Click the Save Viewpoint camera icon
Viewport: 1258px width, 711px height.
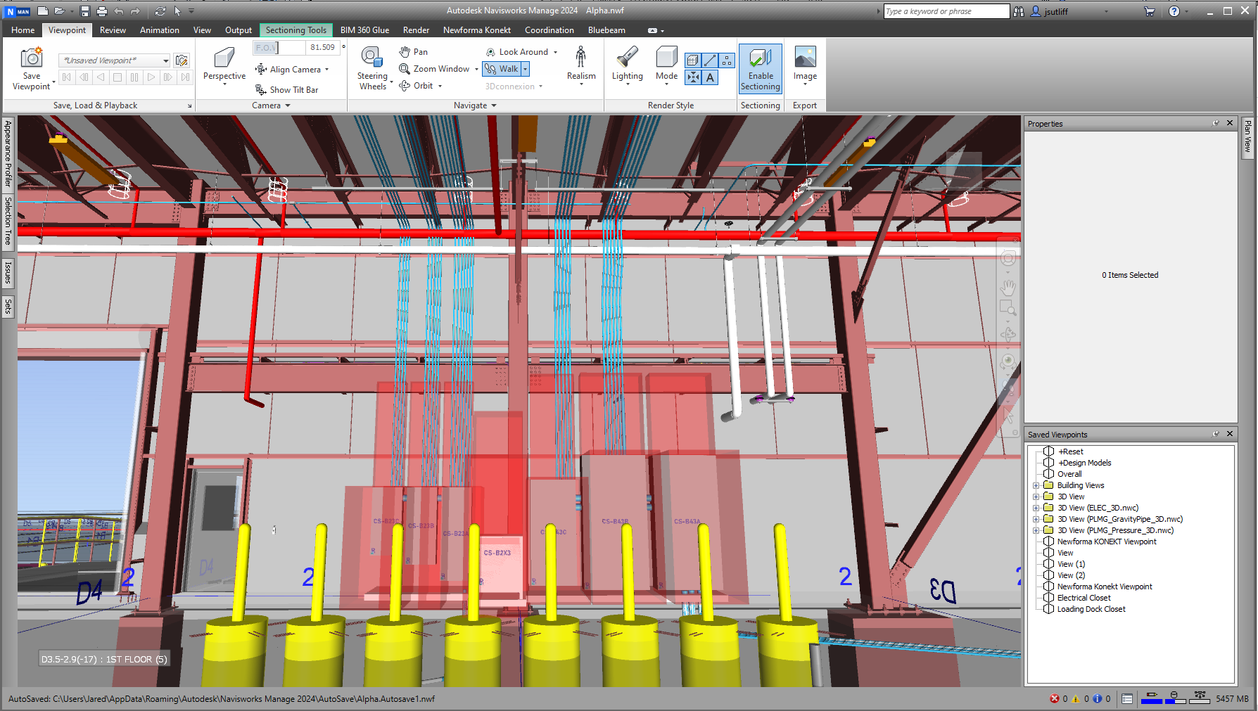coord(32,58)
